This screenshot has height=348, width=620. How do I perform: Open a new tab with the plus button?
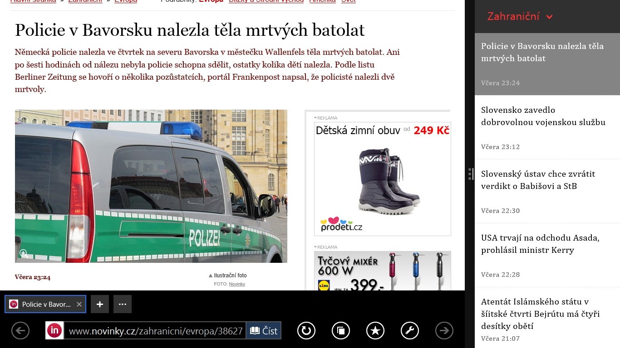coord(100,304)
